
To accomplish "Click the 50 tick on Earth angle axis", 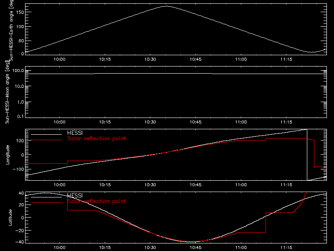I will point(21,41).
